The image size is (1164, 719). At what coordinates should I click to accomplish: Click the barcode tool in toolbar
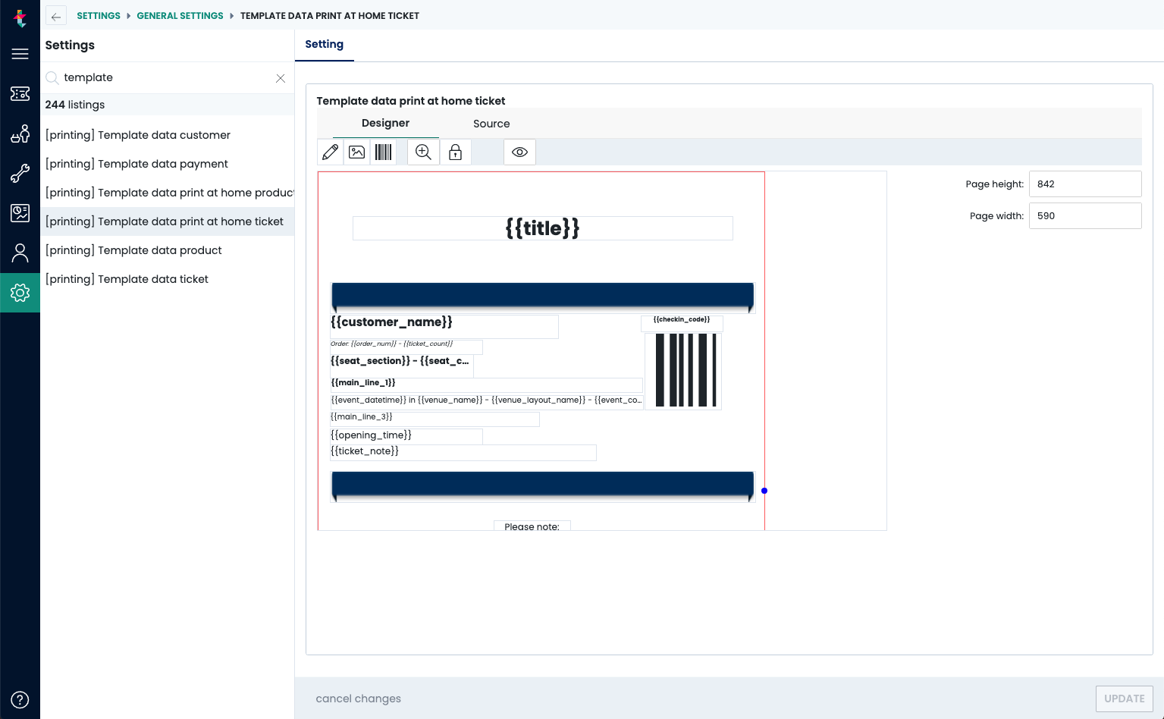(384, 152)
